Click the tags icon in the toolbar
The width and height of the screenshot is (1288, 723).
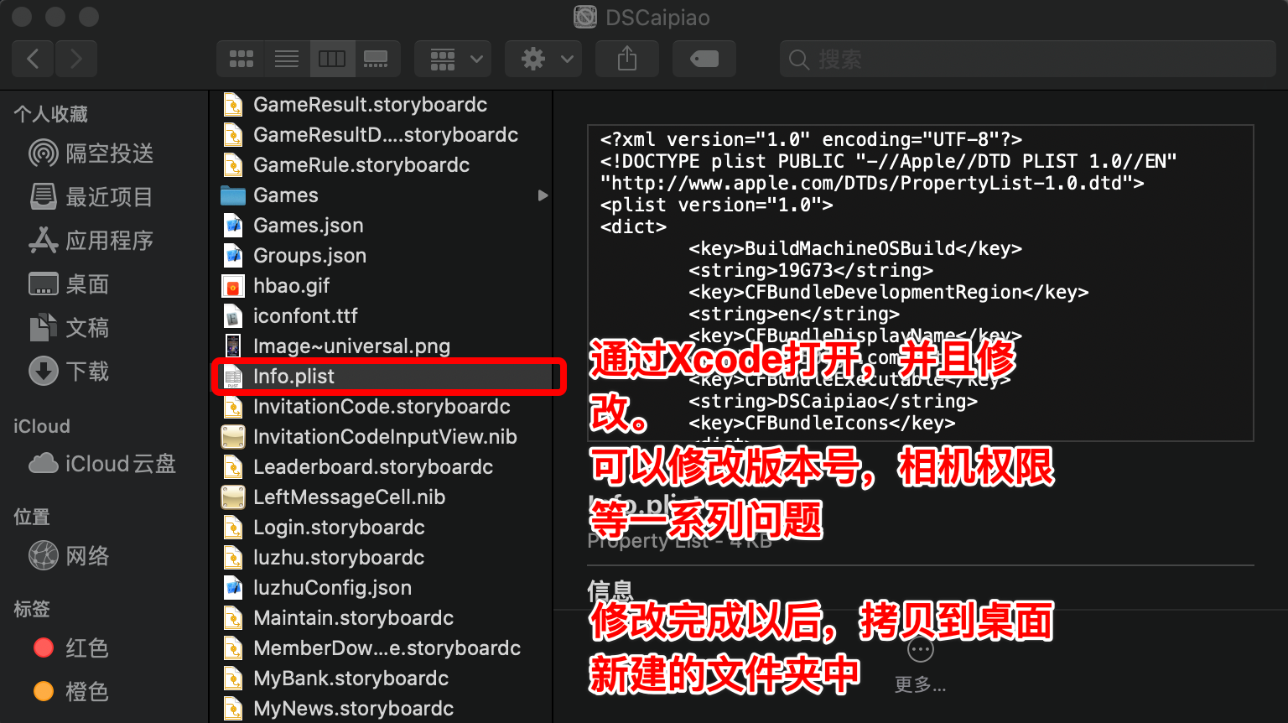pos(704,59)
